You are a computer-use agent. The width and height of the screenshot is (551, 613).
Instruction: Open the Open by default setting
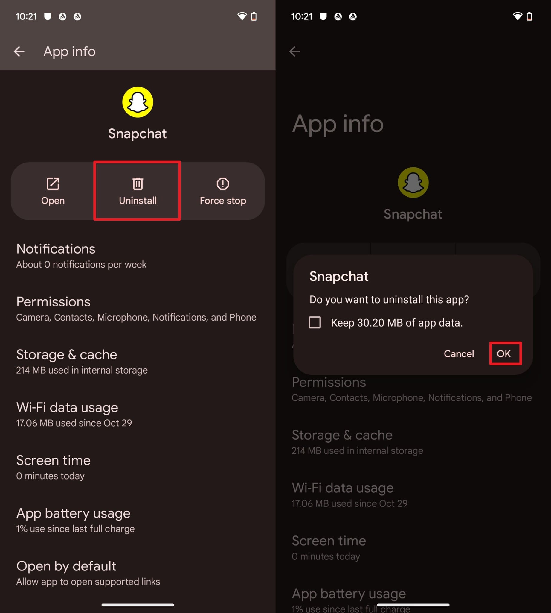[x=138, y=573]
